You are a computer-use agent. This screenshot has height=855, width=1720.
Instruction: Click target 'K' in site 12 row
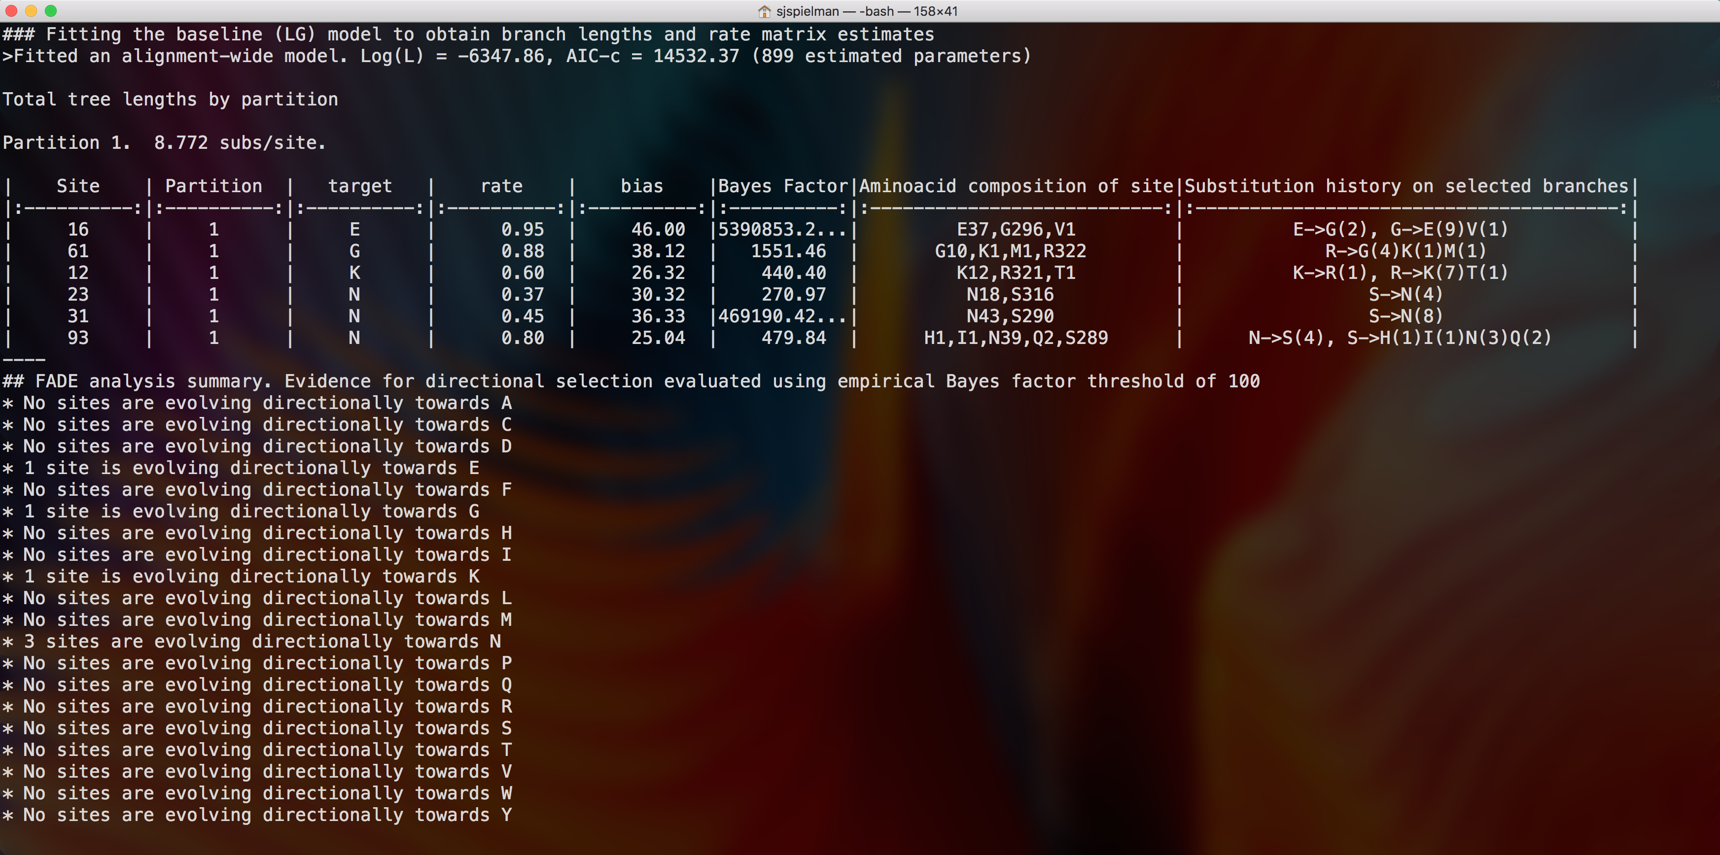[x=354, y=273]
